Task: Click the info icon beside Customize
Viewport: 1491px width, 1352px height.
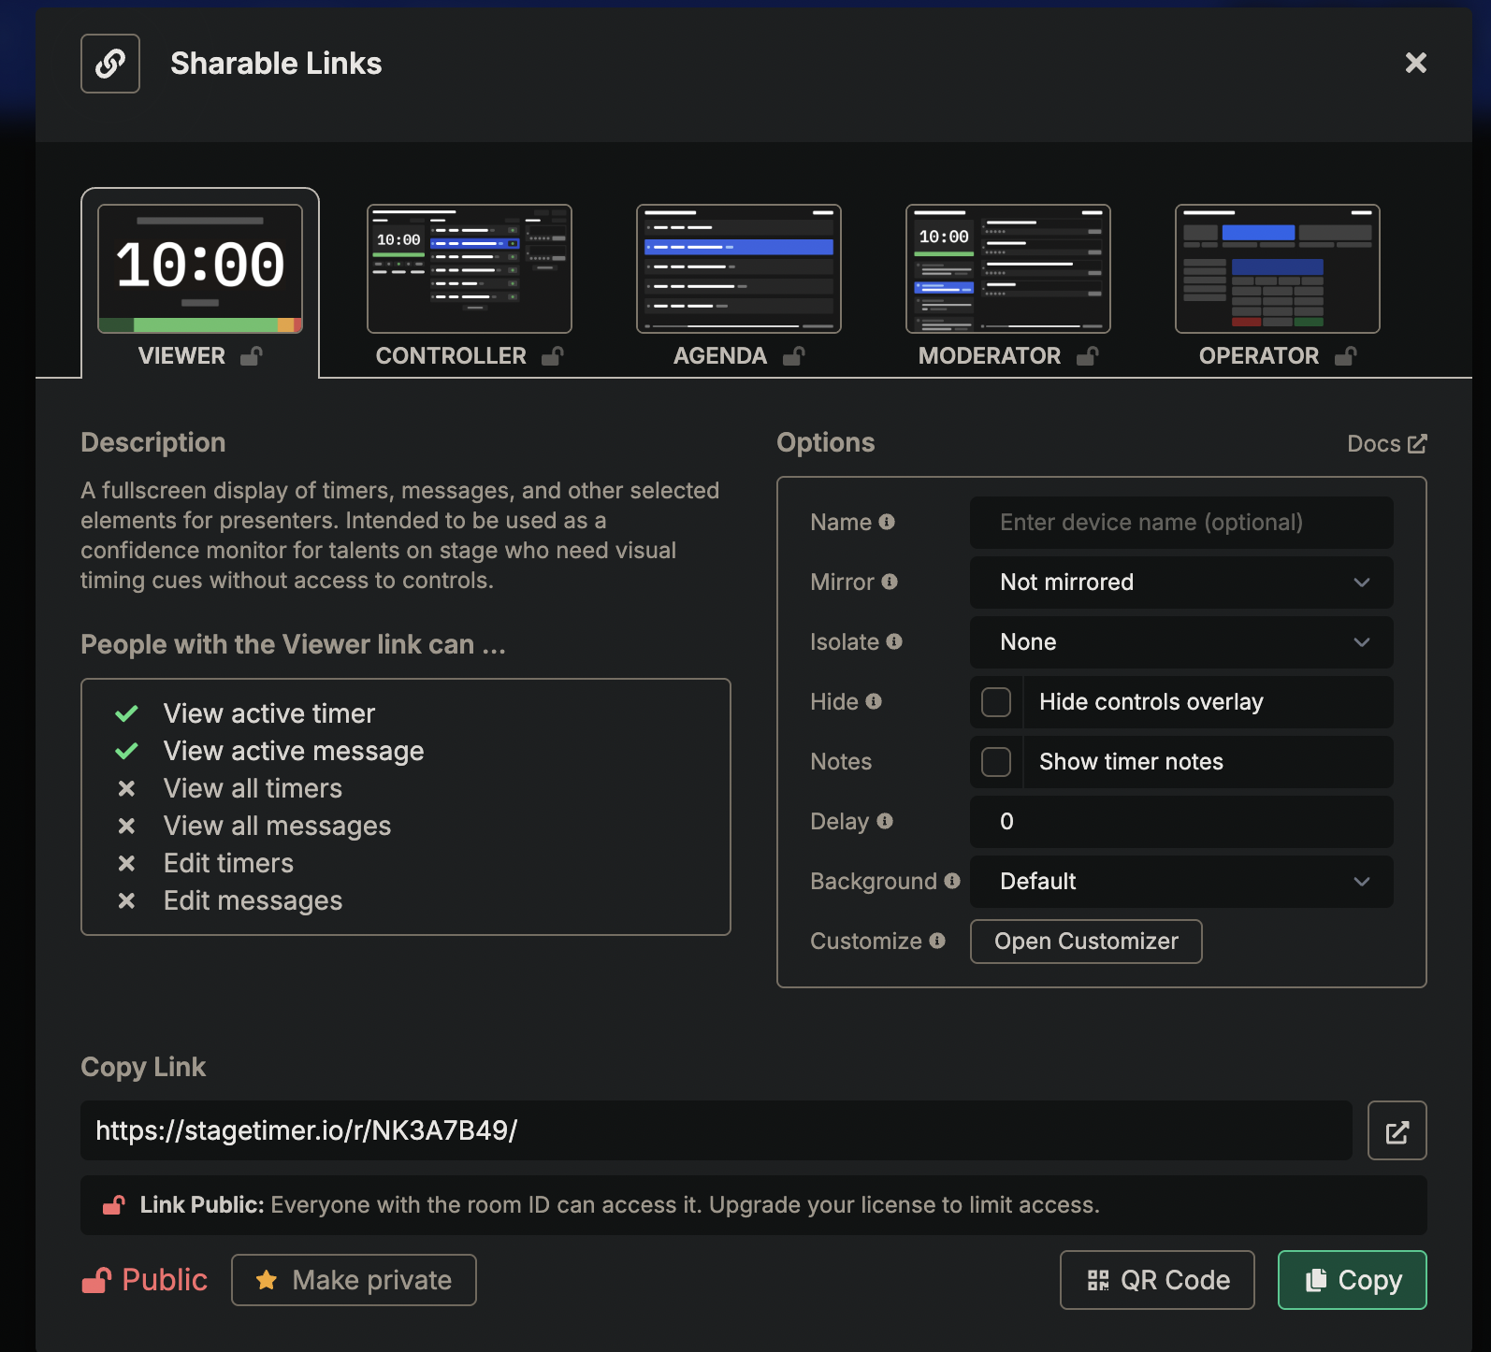Action: 937,941
